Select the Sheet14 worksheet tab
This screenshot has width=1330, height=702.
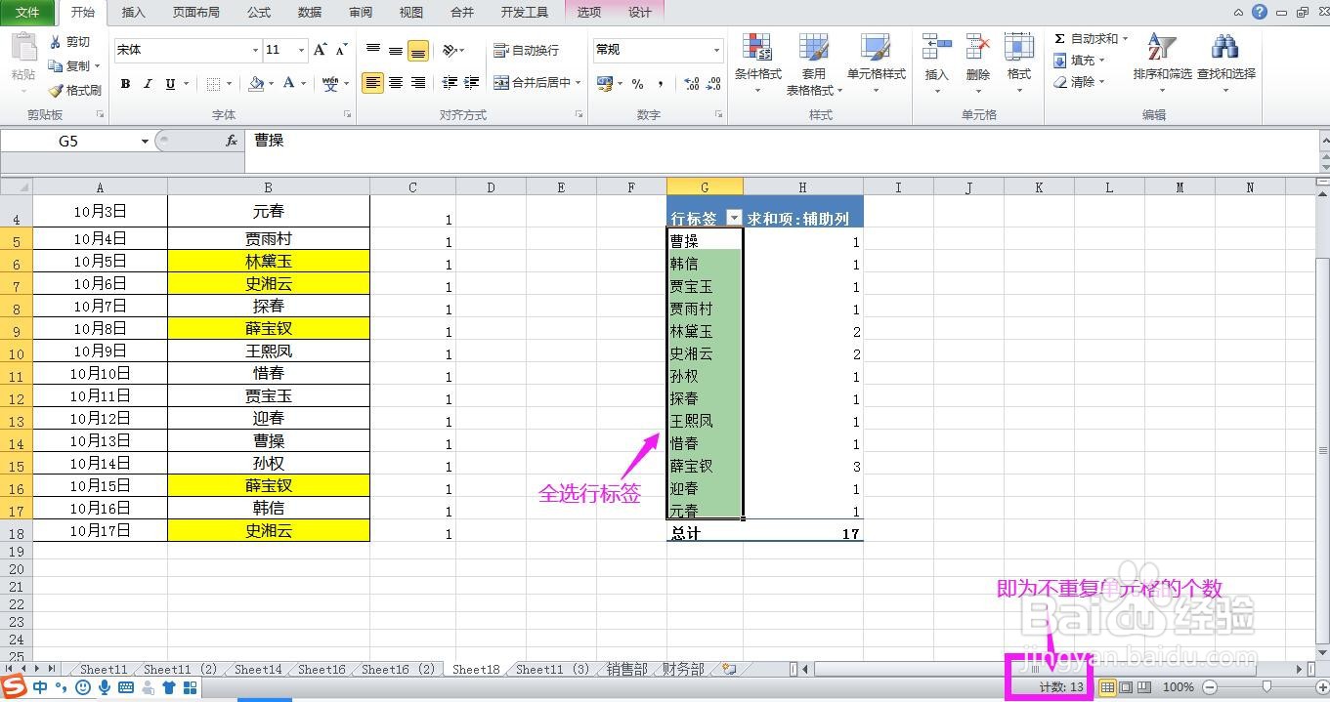pyautogui.click(x=259, y=670)
